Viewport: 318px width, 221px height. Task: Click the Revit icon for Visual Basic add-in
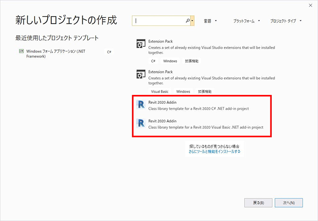point(141,123)
